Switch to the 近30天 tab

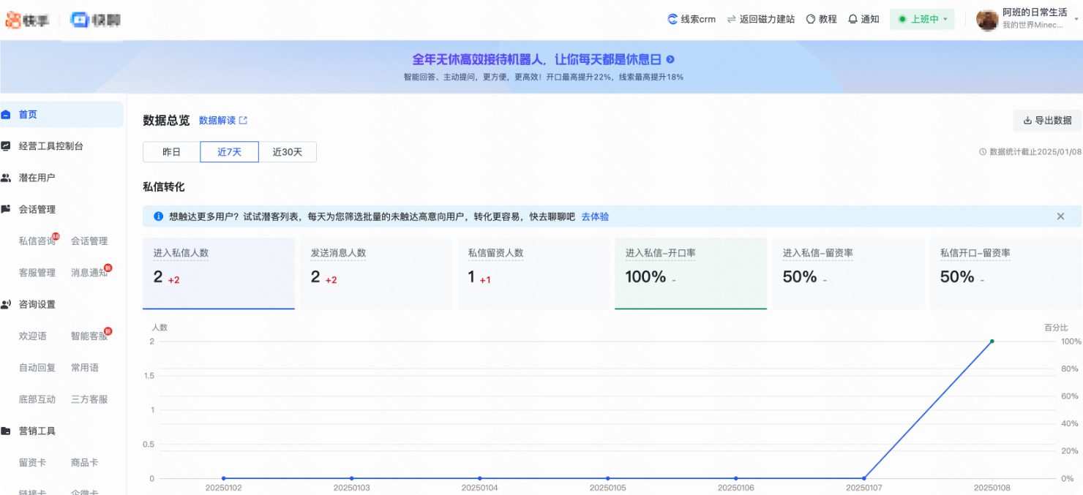[x=288, y=151]
